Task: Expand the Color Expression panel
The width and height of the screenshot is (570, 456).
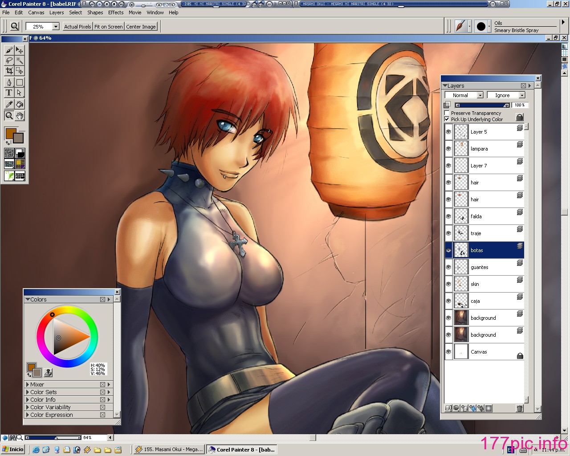Action: pyautogui.click(x=28, y=415)
